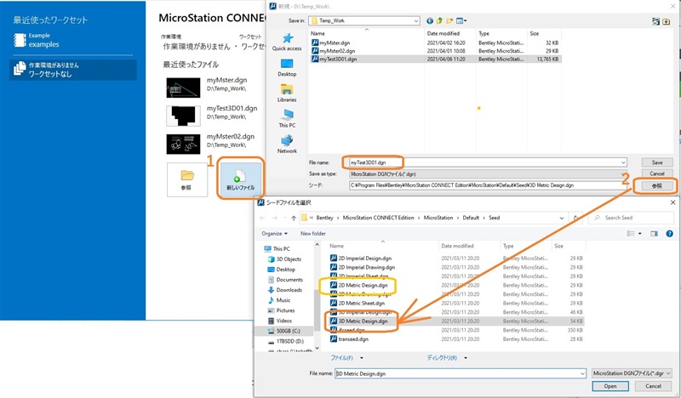Select the ワークセットなし workset entry
This screenshot has width=681, height=398.
point(73,70)
